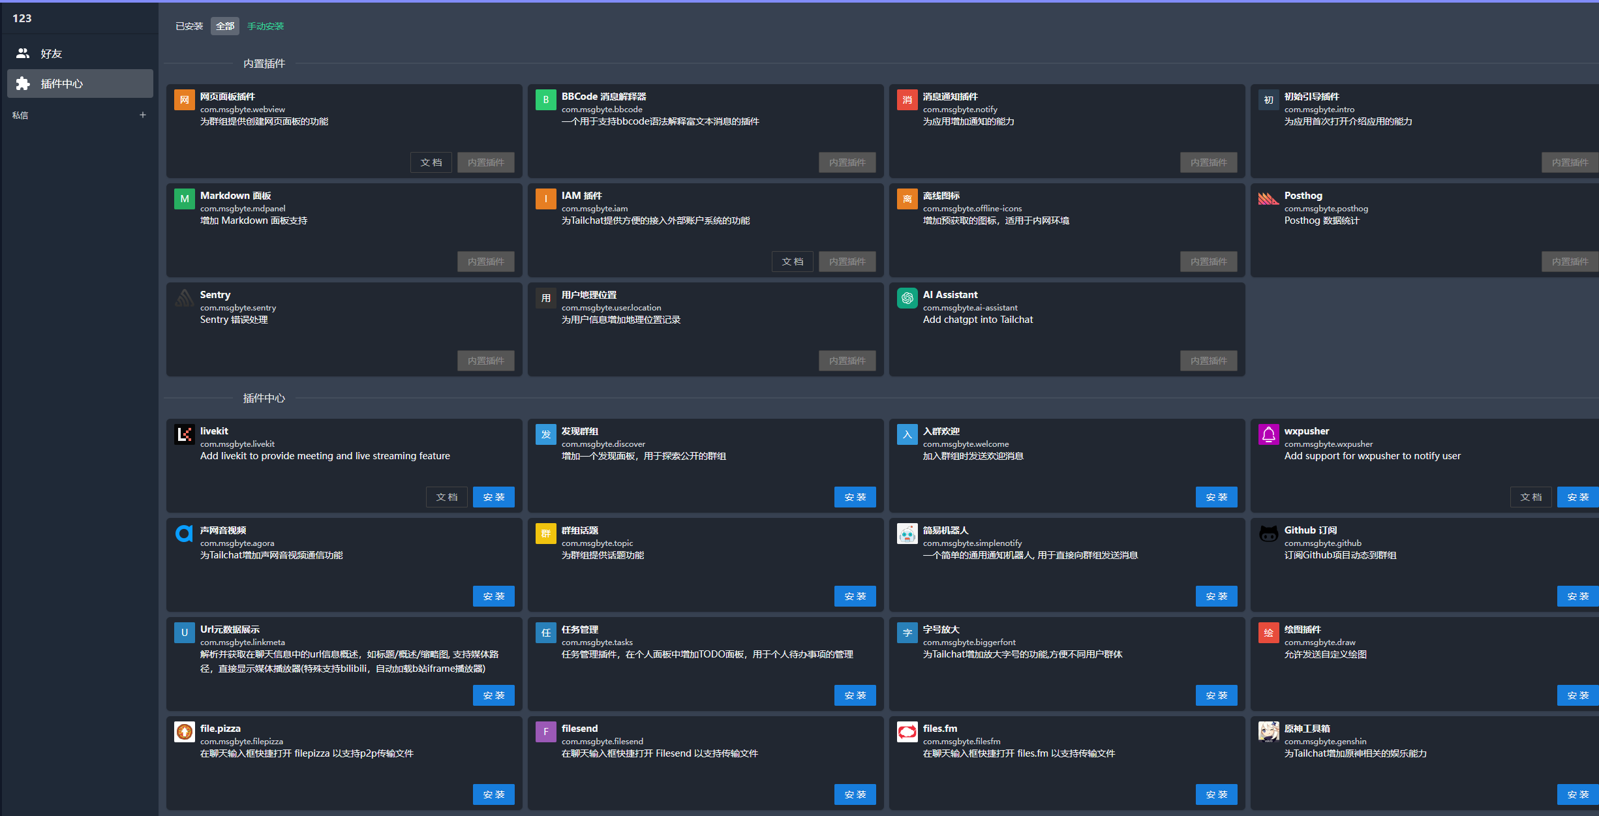The height and width of the screenshot is (816, 1599).
Task: Click the 声网音视频 agora logo icon
Action: [185, 534]
